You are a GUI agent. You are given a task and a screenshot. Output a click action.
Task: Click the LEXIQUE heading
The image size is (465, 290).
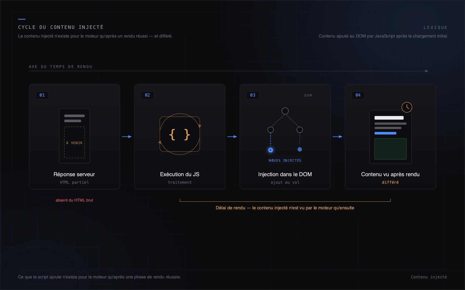pyautogui.click(x=435, y=28)
